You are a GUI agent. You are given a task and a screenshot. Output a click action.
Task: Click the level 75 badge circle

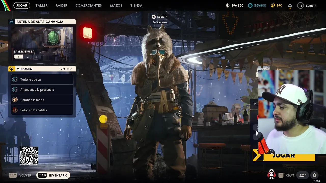pos(301,5)
